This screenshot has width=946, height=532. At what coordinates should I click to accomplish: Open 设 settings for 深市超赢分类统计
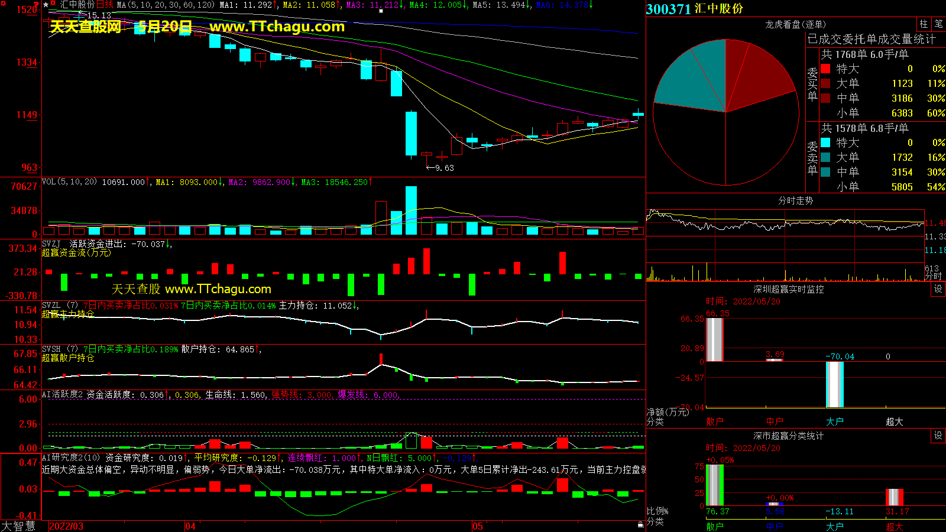tap(938, 436)
